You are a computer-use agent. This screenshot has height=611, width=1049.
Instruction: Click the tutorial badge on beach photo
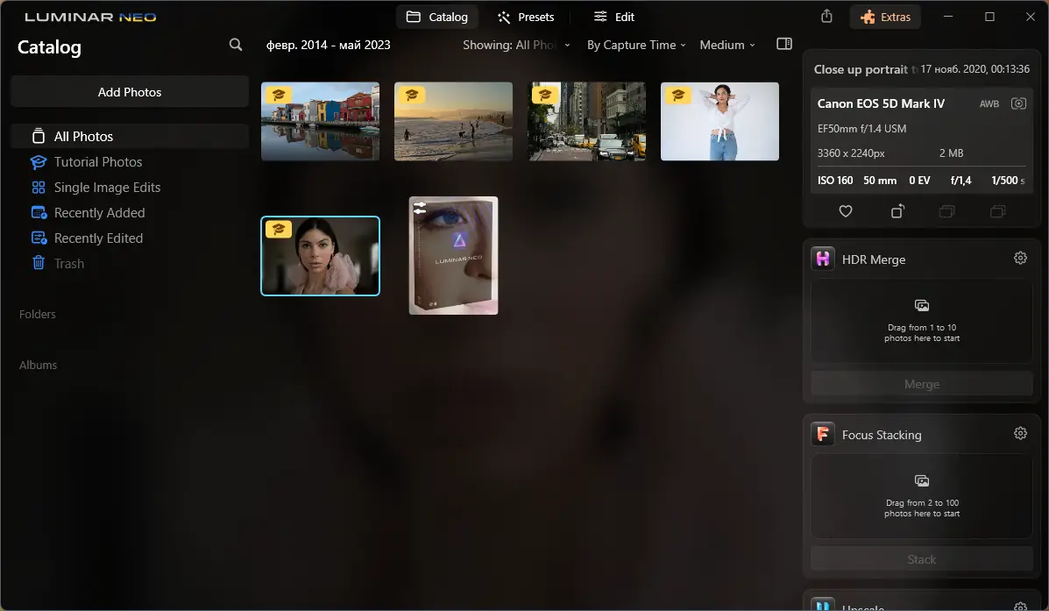[x=411, y=95]
